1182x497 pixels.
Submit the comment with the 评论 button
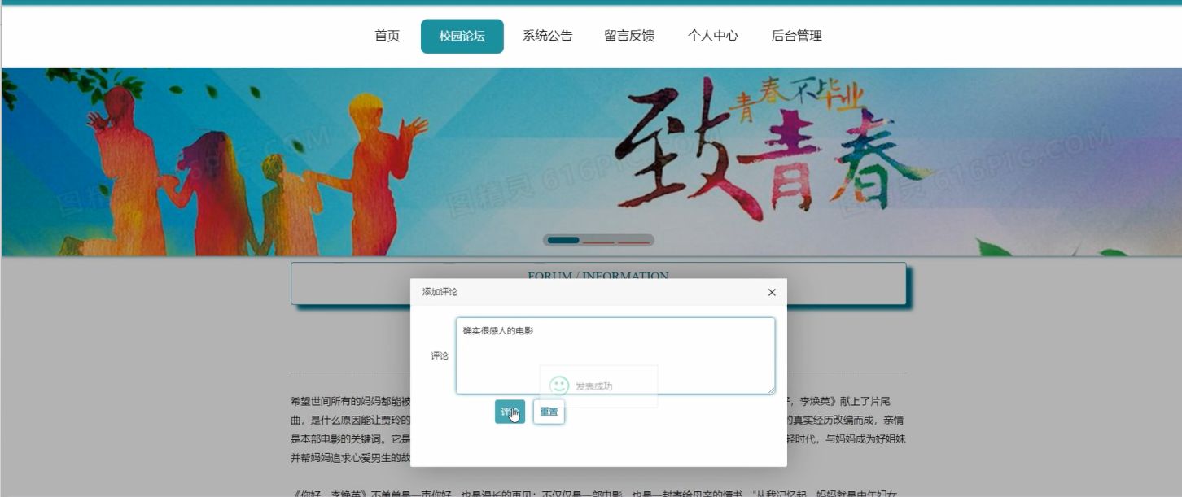[x=510, y=412]
